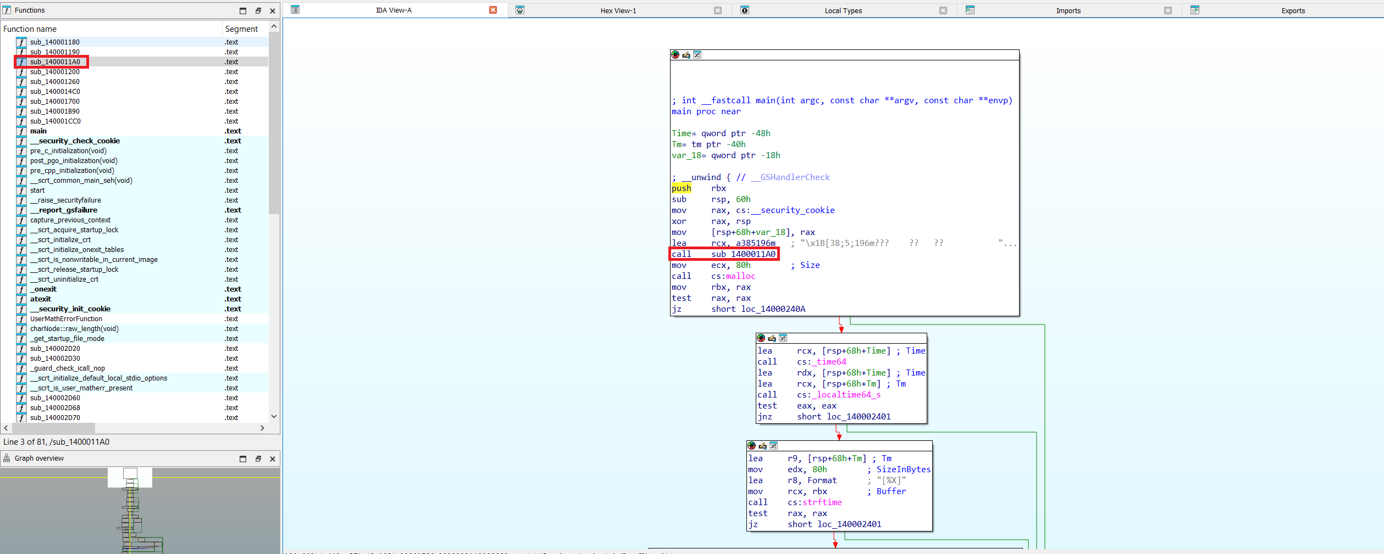Select sub_140001180 in the Functions list
This screenshot has width=1384, height=554.
(135, 42)
